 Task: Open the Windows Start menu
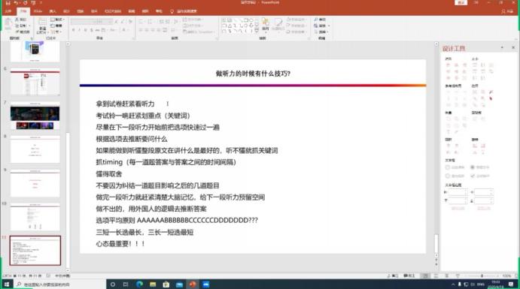pos(7,284)
